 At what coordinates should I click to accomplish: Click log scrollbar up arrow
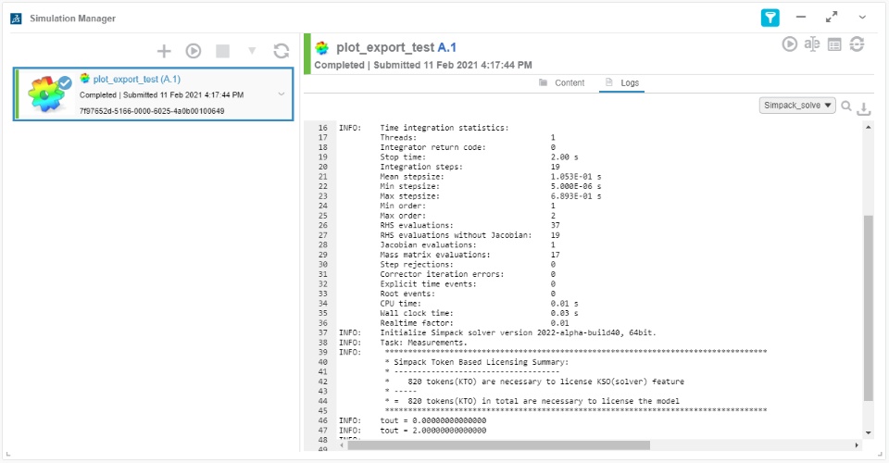click(868, 128)
